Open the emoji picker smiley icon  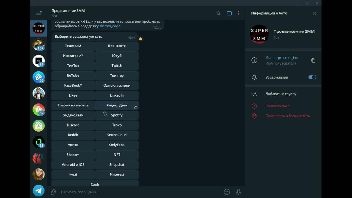pyautogui.click(x=227, y=192)
